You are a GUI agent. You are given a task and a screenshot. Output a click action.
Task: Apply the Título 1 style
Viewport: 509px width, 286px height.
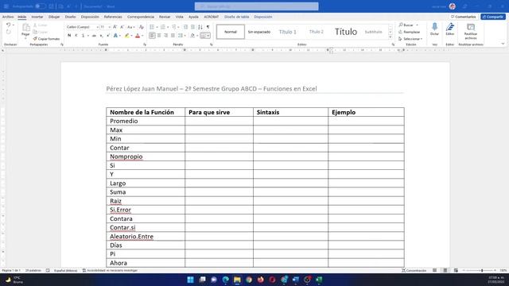click(x=288, y=32)
